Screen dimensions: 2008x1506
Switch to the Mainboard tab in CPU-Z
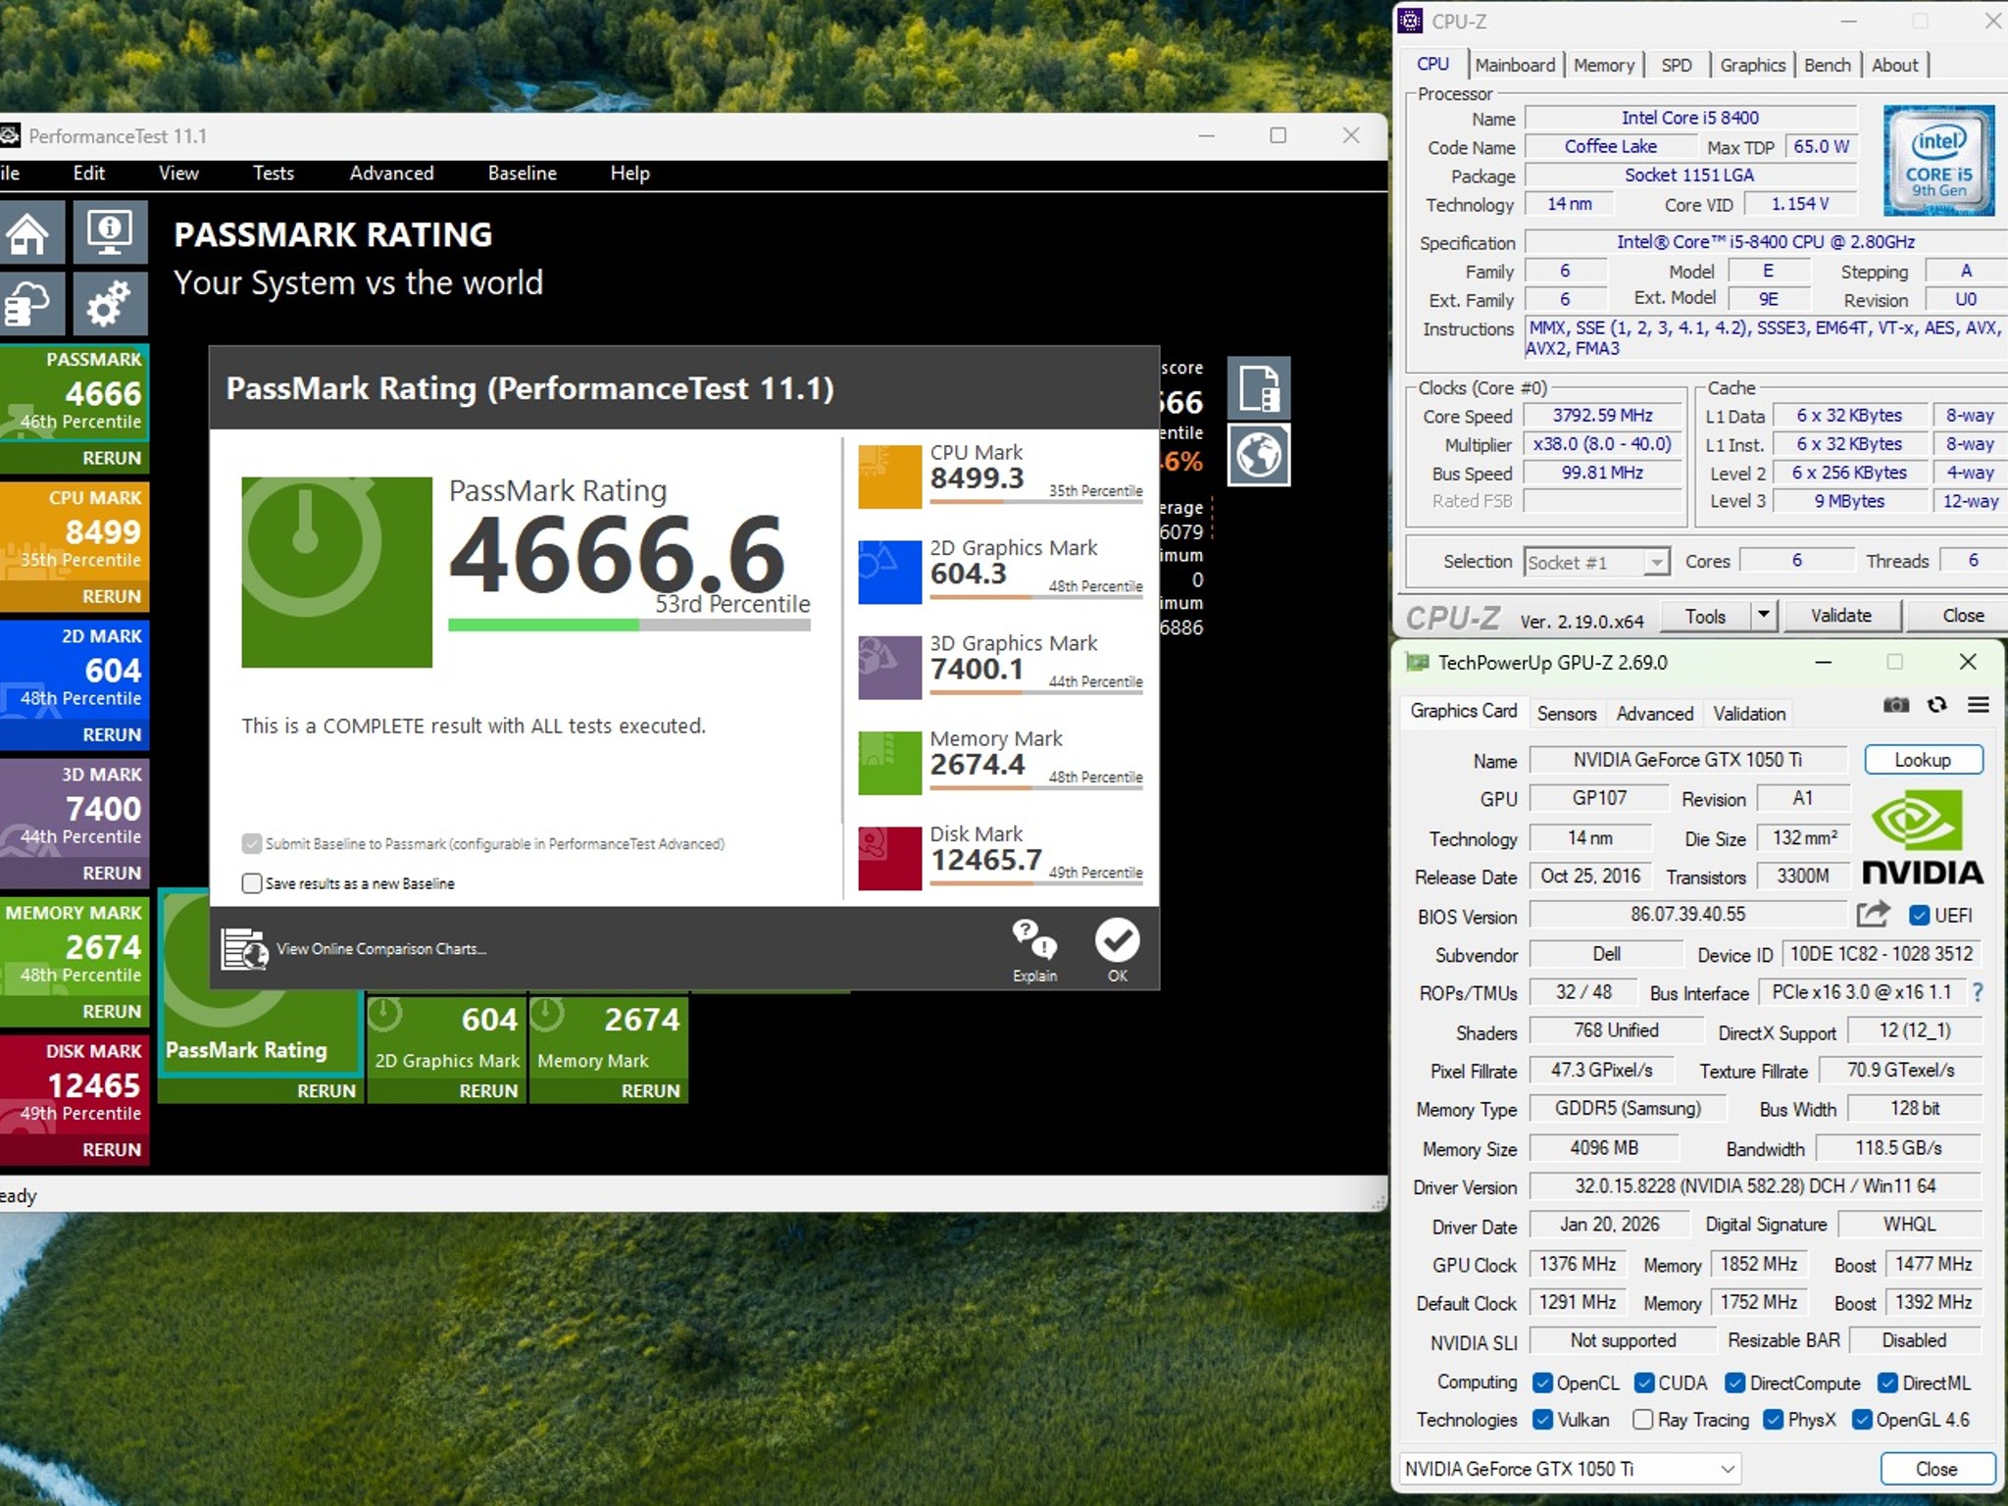[x=1515, y=65]
